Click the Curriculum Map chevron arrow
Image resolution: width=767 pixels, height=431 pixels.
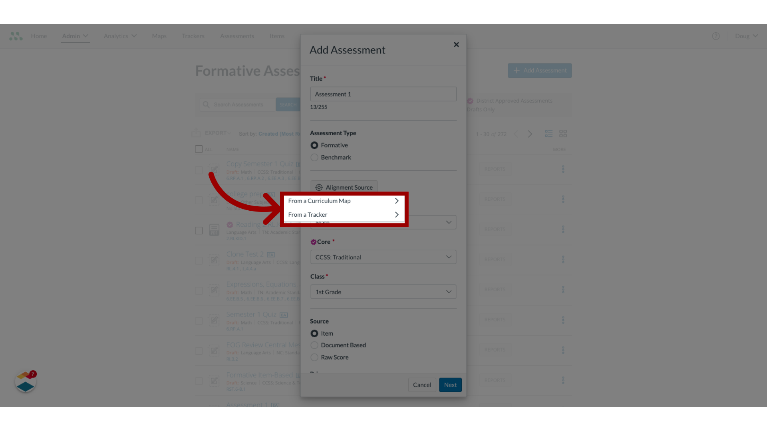pos(397,200)
